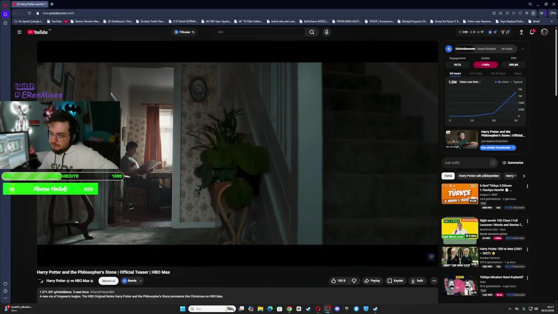Open the YouTube create/upload arrow icon
Screen dimensions: 558x314
point(521,32)
